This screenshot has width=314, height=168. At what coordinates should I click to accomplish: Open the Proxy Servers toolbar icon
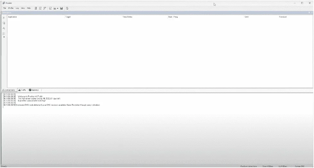tap(36, 8)
